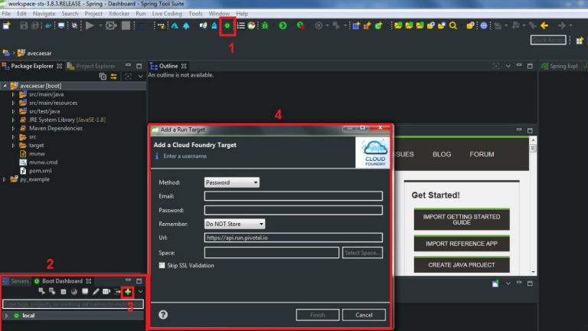This screenshot has width=588, height=331.
Task: Click the gray Stop square in toolbar
Action: tap(126, 25)
